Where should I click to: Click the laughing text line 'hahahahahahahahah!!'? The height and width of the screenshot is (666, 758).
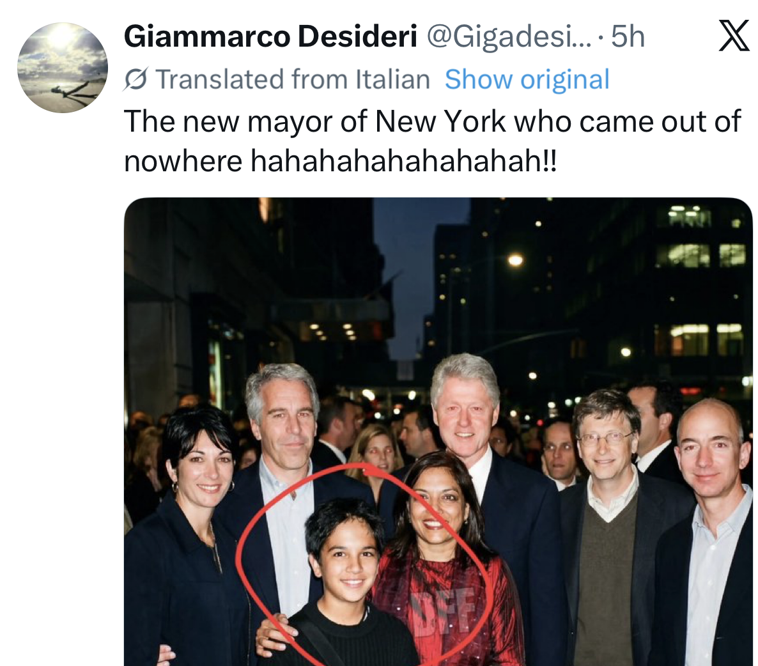click(x=404, y=160)
